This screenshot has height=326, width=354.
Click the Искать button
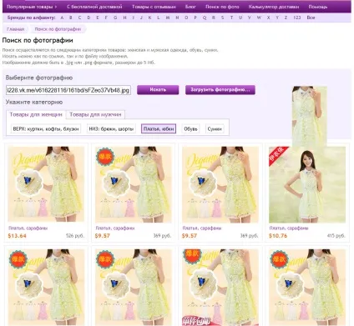[x=158, y=90]
